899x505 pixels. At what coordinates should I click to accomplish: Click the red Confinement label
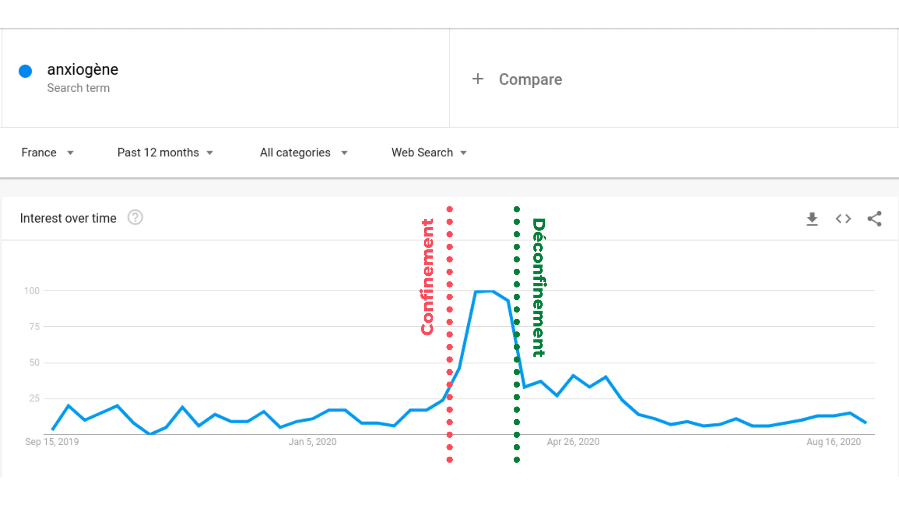coord(427,277)
